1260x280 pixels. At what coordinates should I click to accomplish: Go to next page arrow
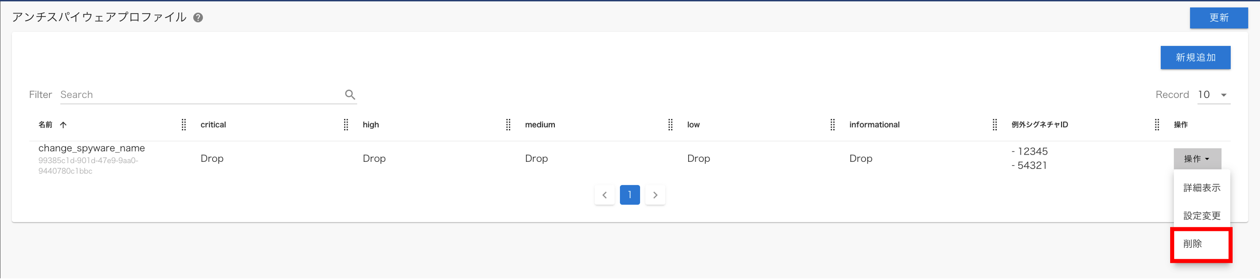point(655,195)
